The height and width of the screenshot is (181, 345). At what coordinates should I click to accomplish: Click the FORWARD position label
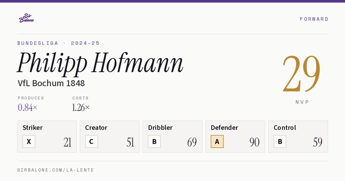(x=314, y=19)
